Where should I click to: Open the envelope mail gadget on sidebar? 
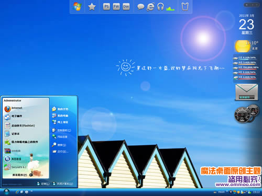pos(246,92)
